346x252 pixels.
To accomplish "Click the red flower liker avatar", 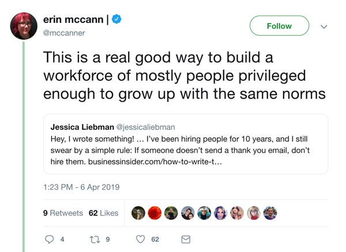I will click(155, 213).
